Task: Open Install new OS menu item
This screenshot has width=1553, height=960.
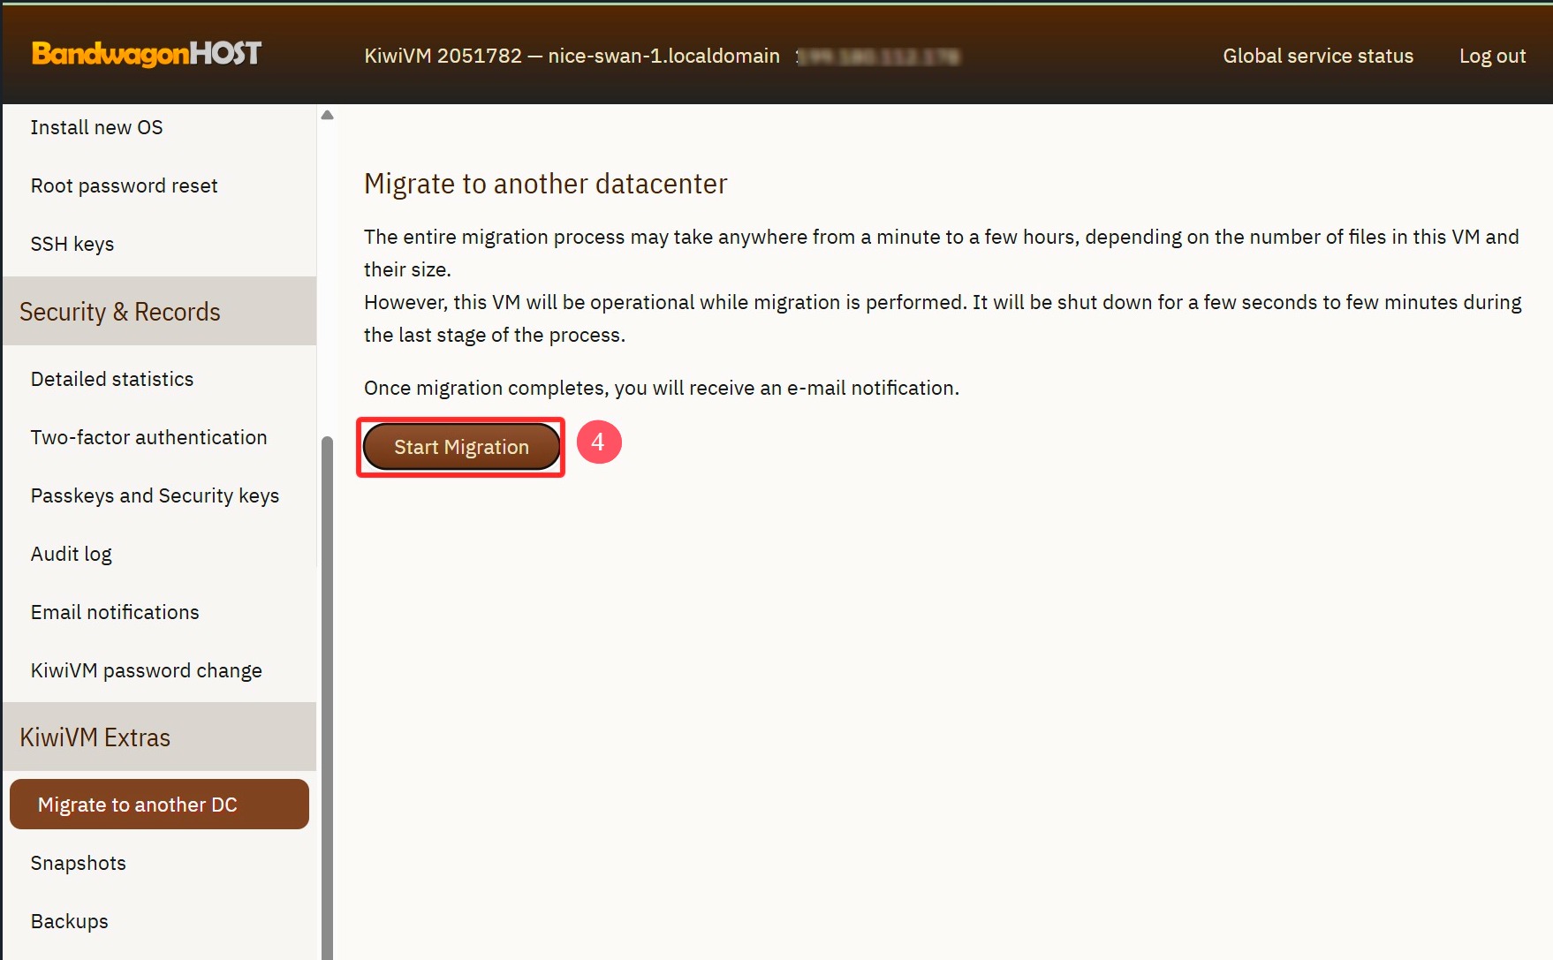Action: (96, 127)
